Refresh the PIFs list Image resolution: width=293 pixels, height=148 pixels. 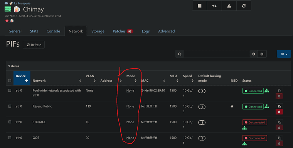tap(34, 45)
